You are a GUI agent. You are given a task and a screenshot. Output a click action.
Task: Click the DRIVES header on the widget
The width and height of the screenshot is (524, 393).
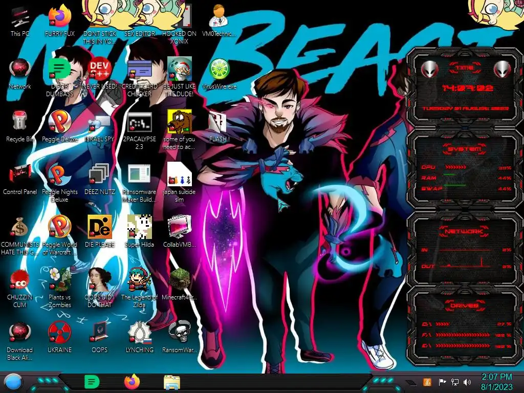click(464, 305)
